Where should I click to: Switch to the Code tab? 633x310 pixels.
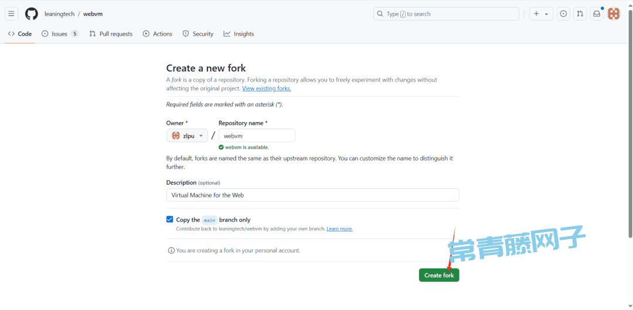[20, 34]
